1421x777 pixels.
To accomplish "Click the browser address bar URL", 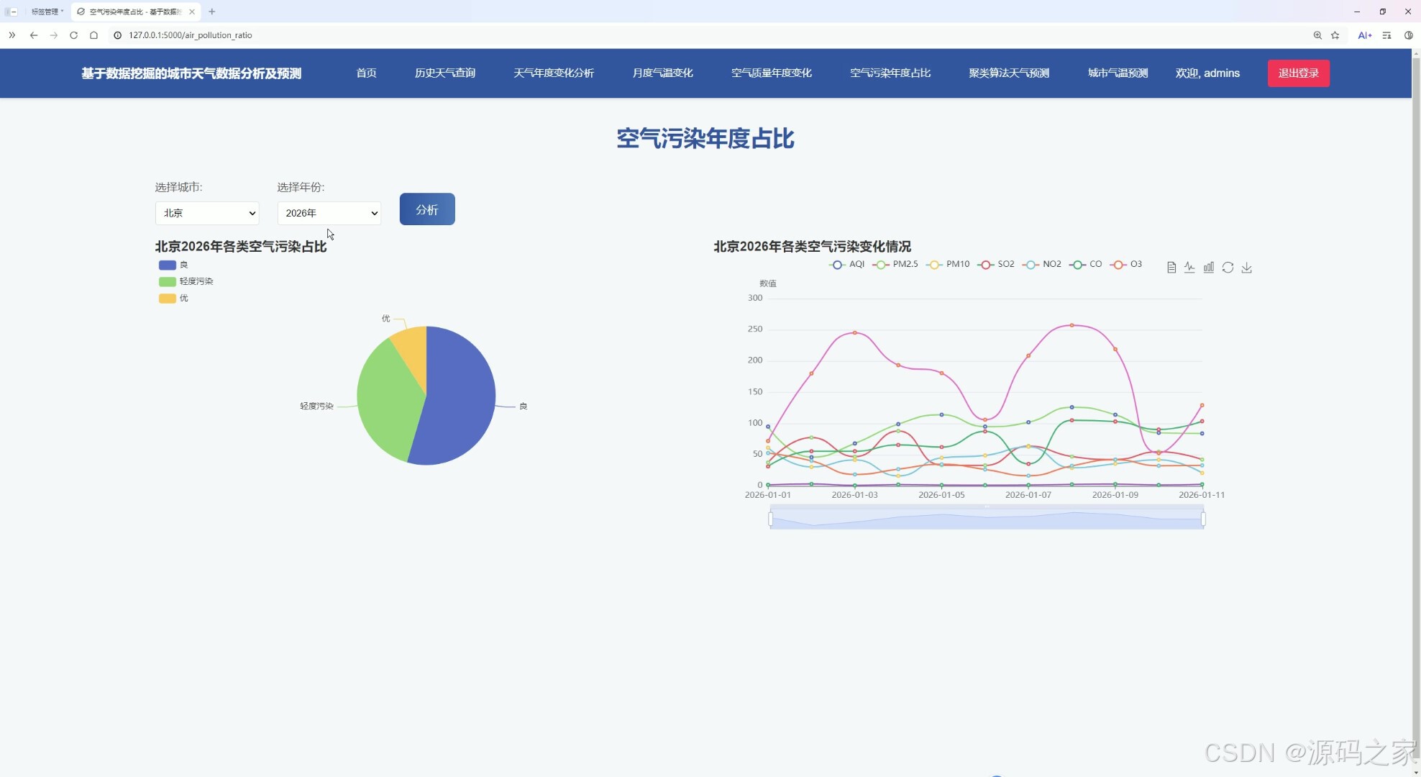I will [x=191, y=35].
